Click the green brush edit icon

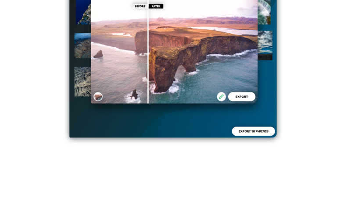(x=221, y=97)
